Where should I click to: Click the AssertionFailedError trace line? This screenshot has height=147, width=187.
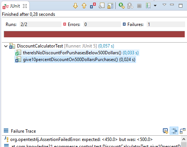[81, 139]
